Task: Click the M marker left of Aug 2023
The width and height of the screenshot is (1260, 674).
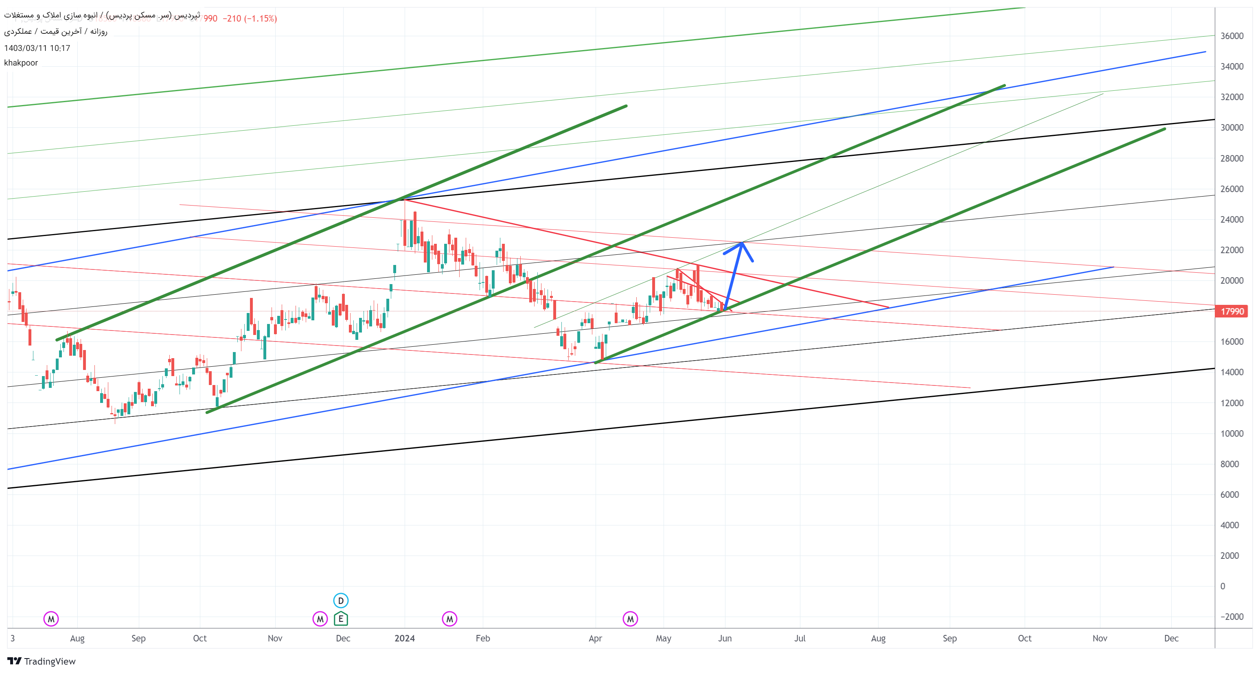Action: (x=51, y=619)
